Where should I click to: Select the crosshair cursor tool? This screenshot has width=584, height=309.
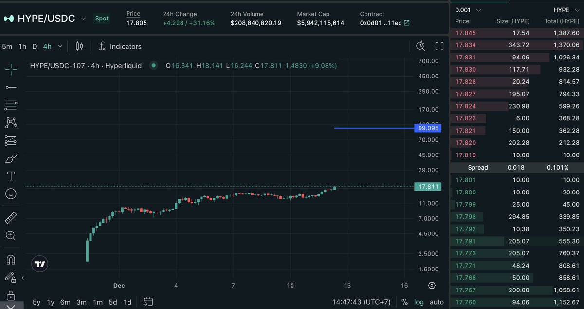(x=11, y=69)
